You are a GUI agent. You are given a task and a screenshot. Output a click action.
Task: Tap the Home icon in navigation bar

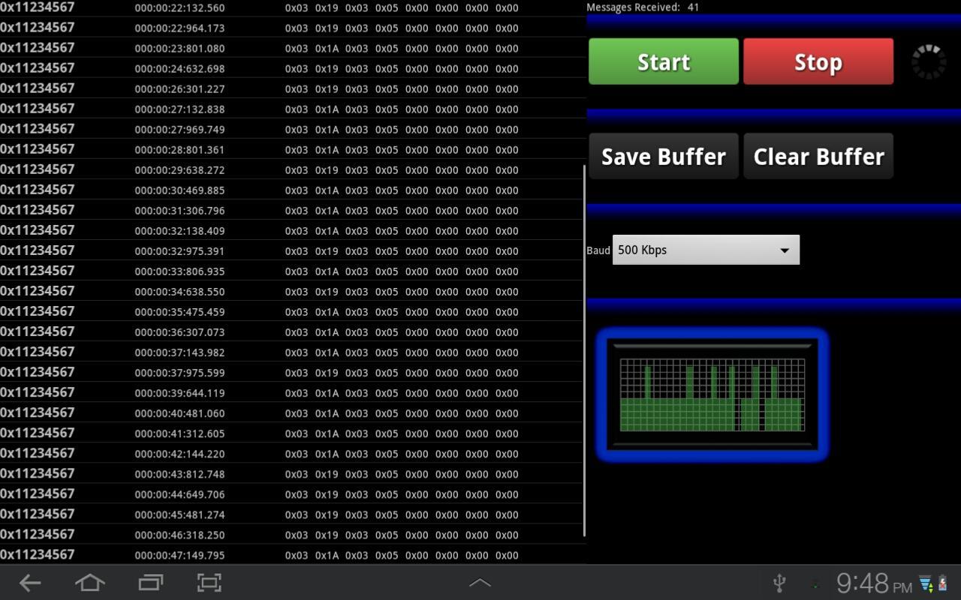pos(89,583)
